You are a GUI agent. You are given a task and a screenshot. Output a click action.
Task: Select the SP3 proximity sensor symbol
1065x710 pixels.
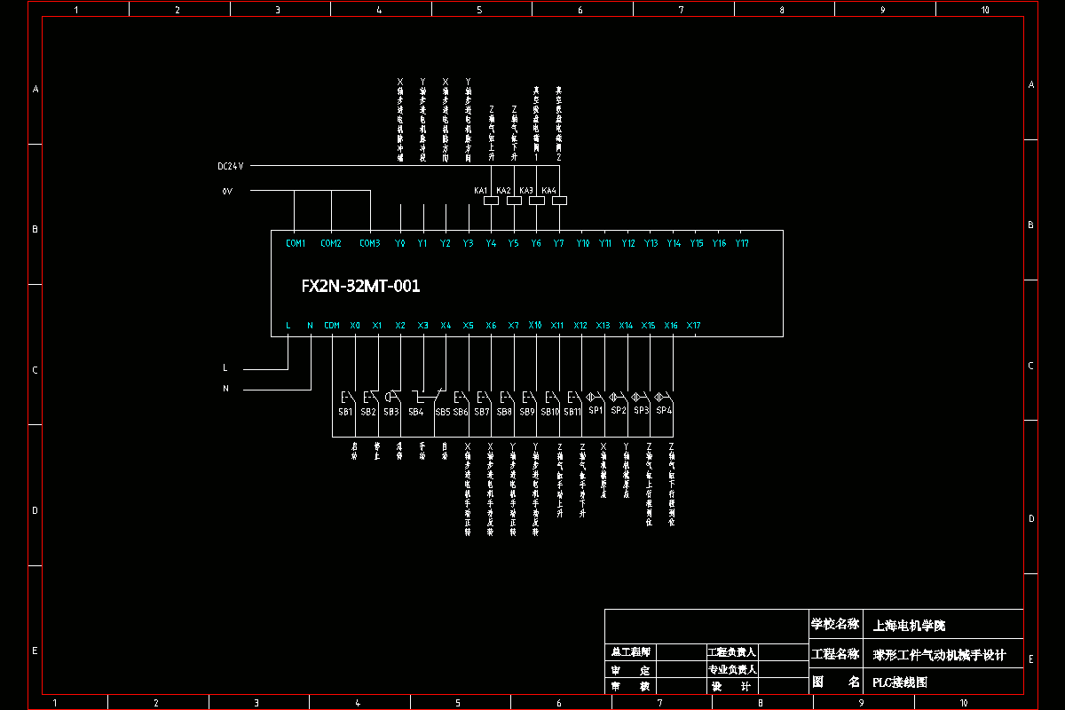640,398
